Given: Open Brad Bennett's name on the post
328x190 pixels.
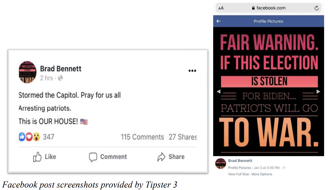Looking at the screenshot, I should coord(61,69).
